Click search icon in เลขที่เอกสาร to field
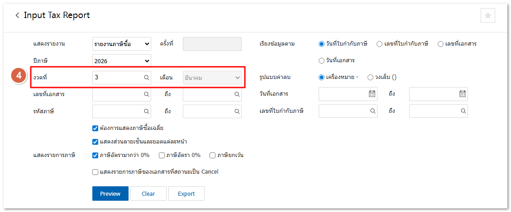The width and height of the screenshot is (511, 212). tap(237, 94)
